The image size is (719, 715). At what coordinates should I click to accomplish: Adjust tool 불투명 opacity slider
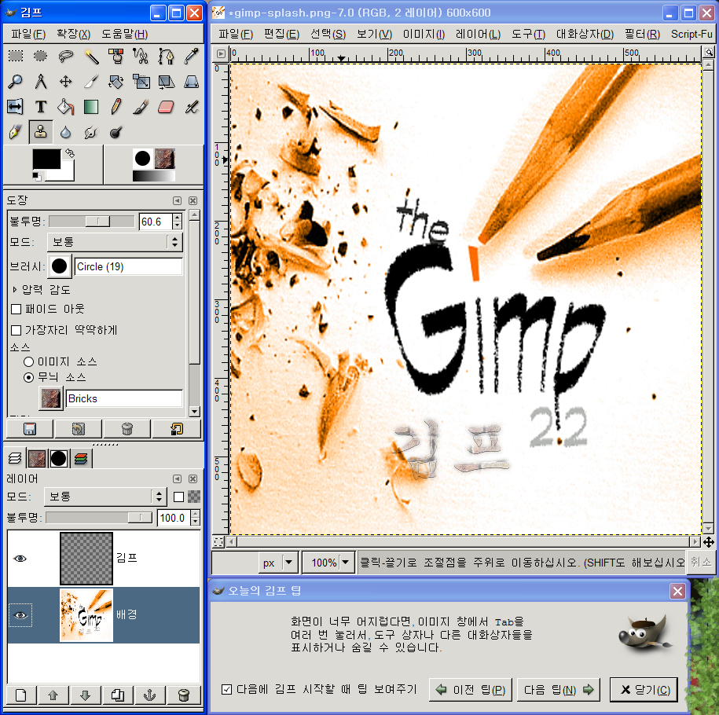pyautogui.click(x=91, y=222)
